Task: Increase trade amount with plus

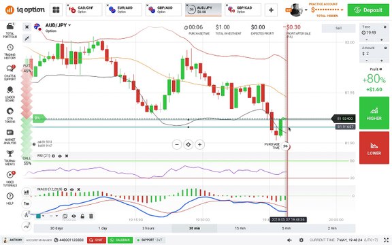Action: pyautogui.click(x=382, y=61)
